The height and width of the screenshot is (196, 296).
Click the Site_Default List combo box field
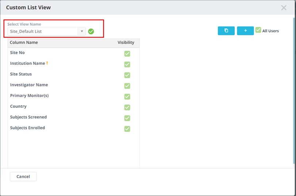(47, 31)
